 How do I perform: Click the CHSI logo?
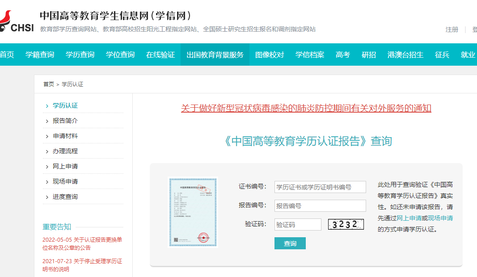17,22
